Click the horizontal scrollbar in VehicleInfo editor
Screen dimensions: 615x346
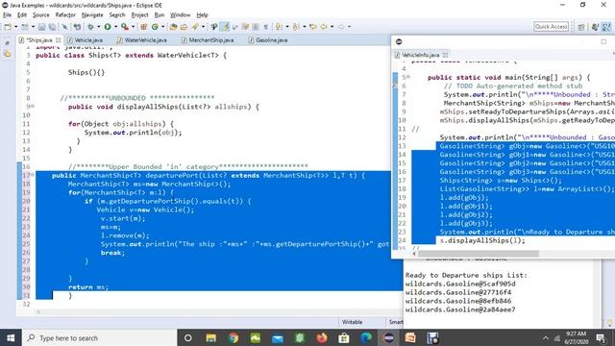(479, 254)
